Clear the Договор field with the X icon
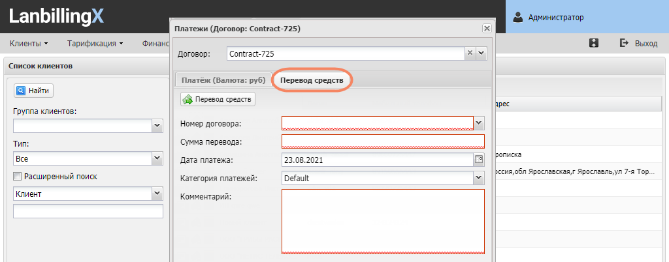 pyautogui.click(x=470, y=53)
